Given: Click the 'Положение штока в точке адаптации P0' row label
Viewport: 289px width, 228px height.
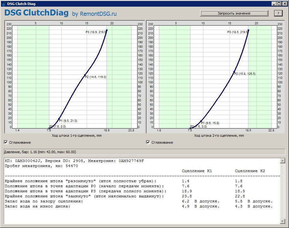Looking at the screenshot, I should [x=84, y=186].
